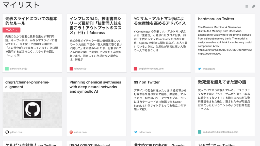Click Twitter bird icon on hardmaru card
This screenshot has width=260, height=146.
click(x=200, y=69)
